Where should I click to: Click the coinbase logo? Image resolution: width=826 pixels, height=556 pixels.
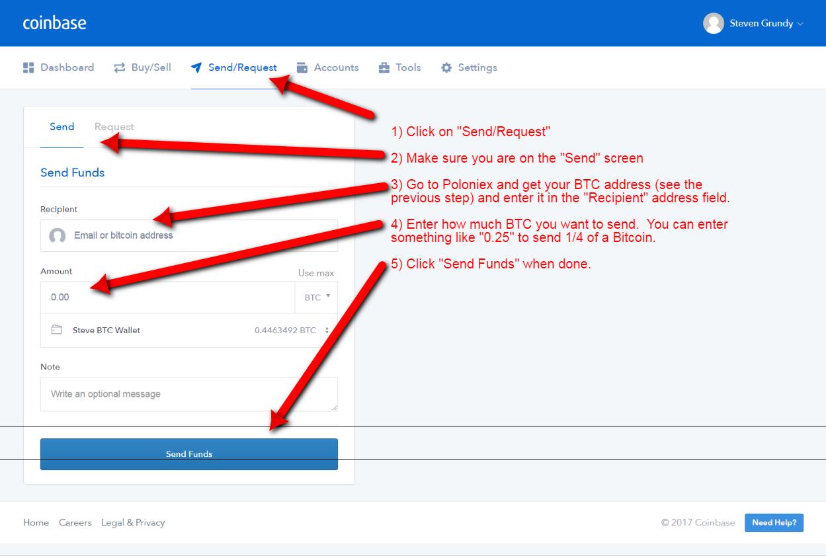coord(54,23)
